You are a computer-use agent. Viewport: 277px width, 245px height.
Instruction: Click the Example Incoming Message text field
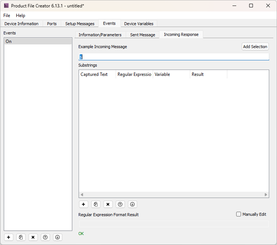point(174,57)
